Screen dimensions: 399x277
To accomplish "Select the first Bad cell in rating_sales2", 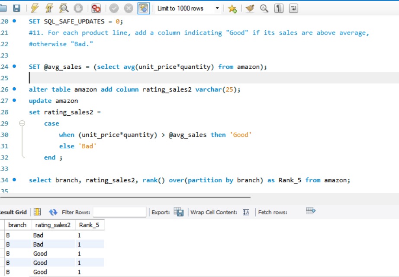I will tap(53, 235).
